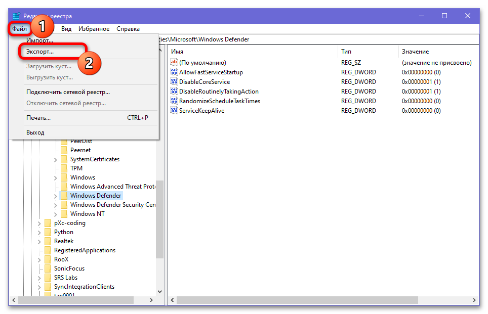Click the folder icon of the RegisteredApplications key
488x314 pixels.
[x=48, y=250]
